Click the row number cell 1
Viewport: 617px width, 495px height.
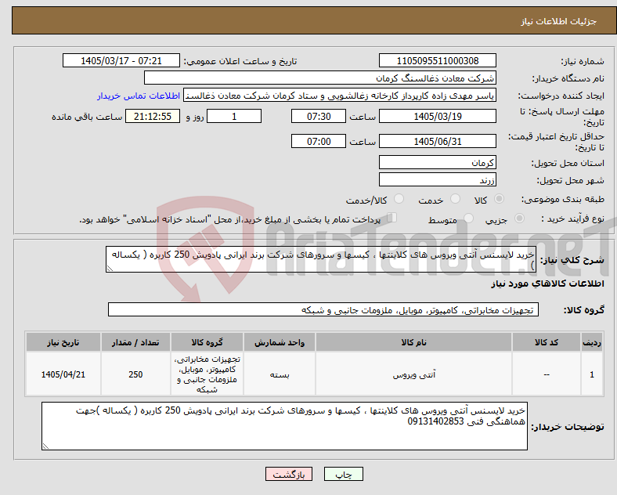(x=592, y=374)
